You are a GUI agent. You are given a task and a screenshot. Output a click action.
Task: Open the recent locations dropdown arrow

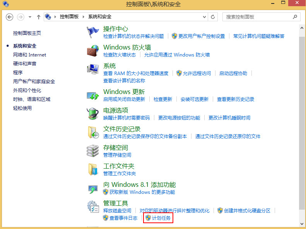coord(30,17)
